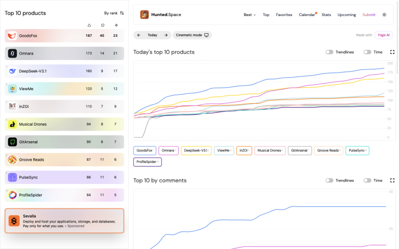Enable Trendlines for top 10 products

coord(329,52)
